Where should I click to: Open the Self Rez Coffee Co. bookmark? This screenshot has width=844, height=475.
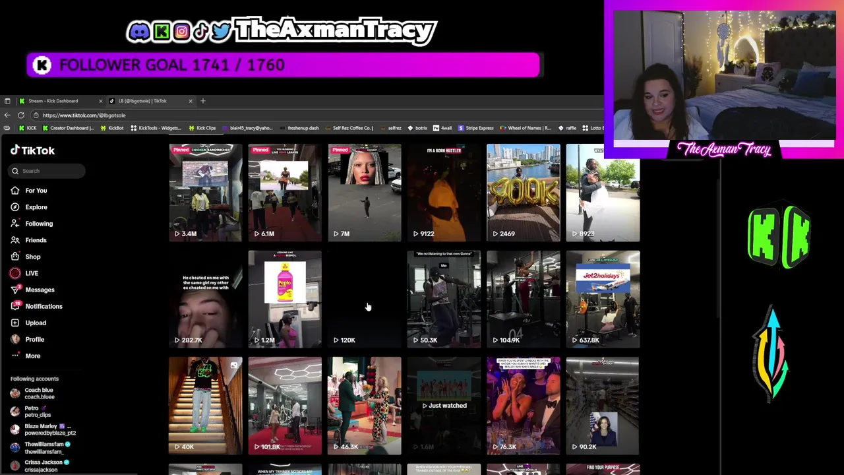[349, 128]
